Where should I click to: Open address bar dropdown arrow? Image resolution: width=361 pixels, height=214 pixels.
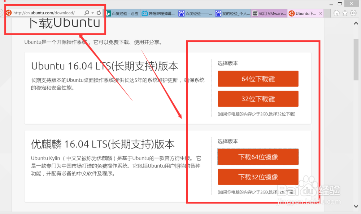pos(92,13)
